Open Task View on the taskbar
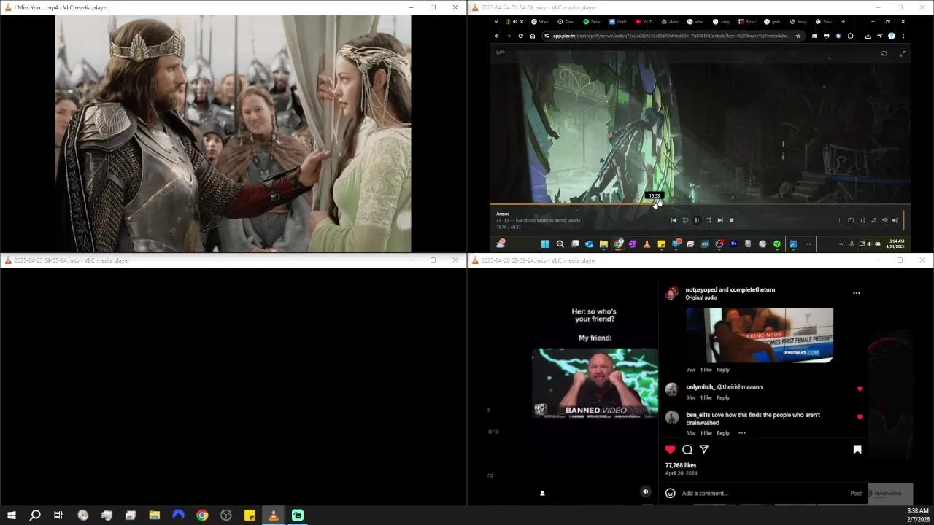The image size is (934, 525). click(58, 516)
